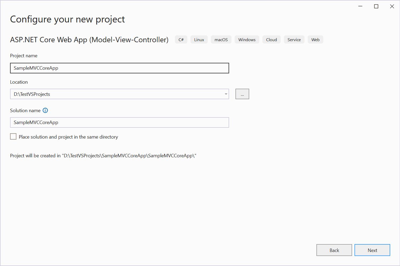Open the browse folder "..." button
This screenshot has height=266, width=400.
click(x=242, y=94)
